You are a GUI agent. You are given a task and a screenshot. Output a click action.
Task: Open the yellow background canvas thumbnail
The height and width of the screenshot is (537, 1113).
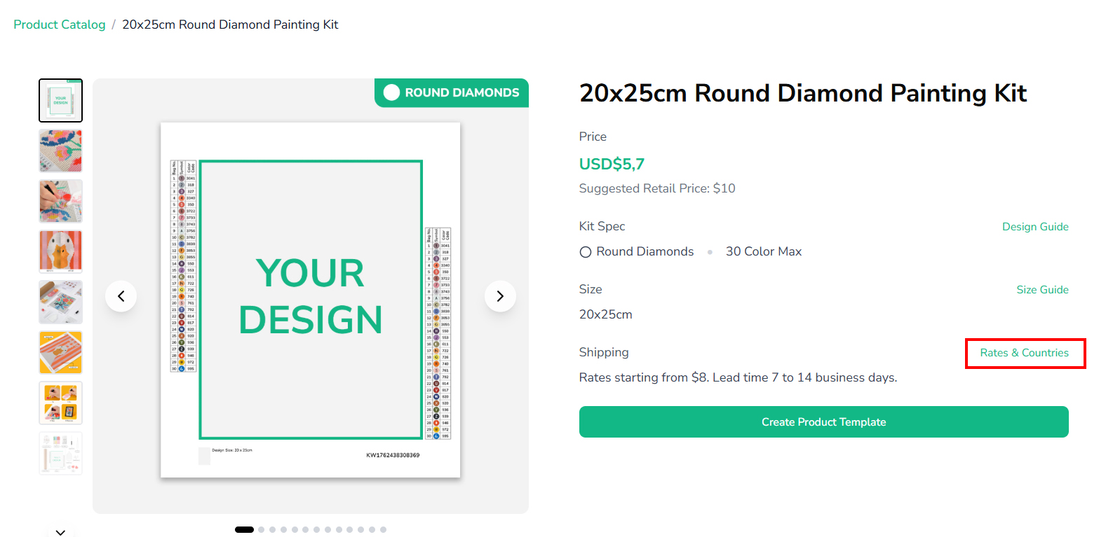(x=61, y=353)
